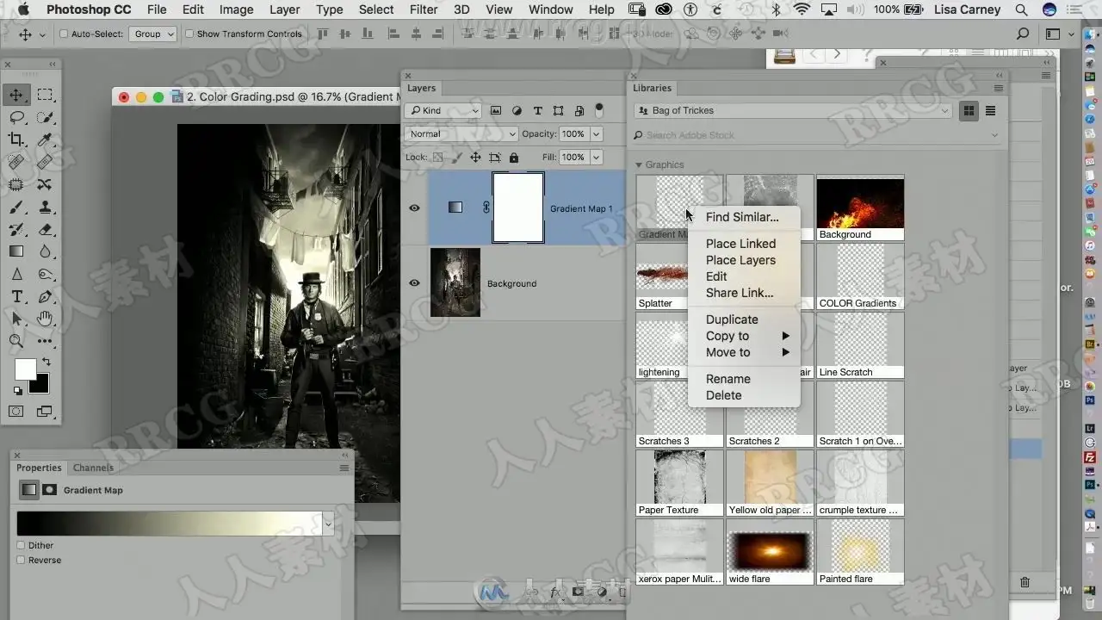
Task: Switch Libraries to list view icon
Action: point(991,111)
